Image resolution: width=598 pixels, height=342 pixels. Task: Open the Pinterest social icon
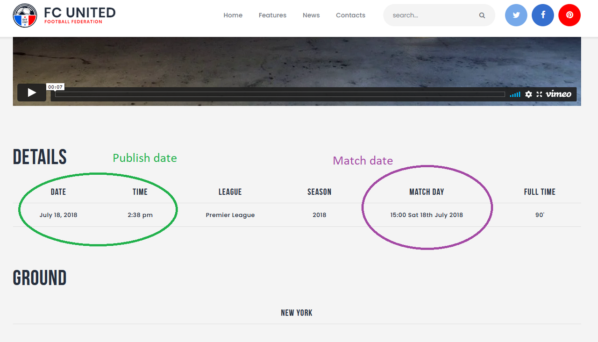click(570, 15)
